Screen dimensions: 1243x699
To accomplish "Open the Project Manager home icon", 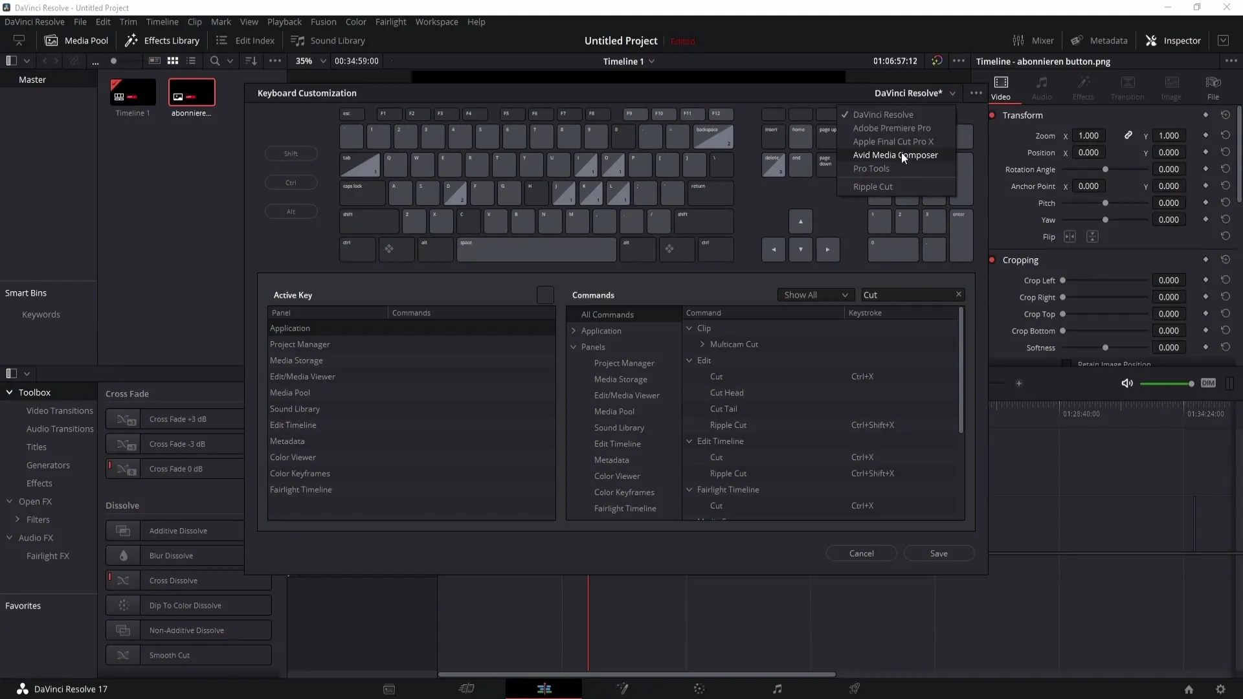I will click(1189, 689).
